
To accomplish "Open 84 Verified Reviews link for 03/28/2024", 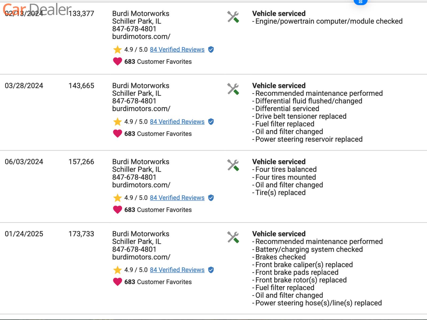I will [177, 122].
